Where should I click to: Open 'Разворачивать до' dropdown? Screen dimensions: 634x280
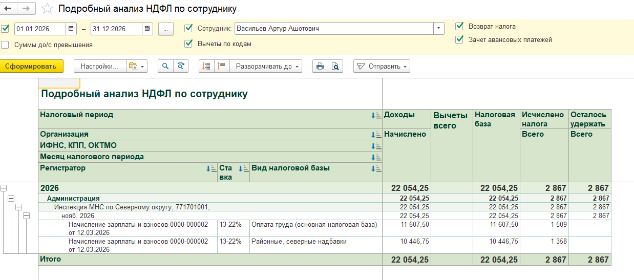266,66
